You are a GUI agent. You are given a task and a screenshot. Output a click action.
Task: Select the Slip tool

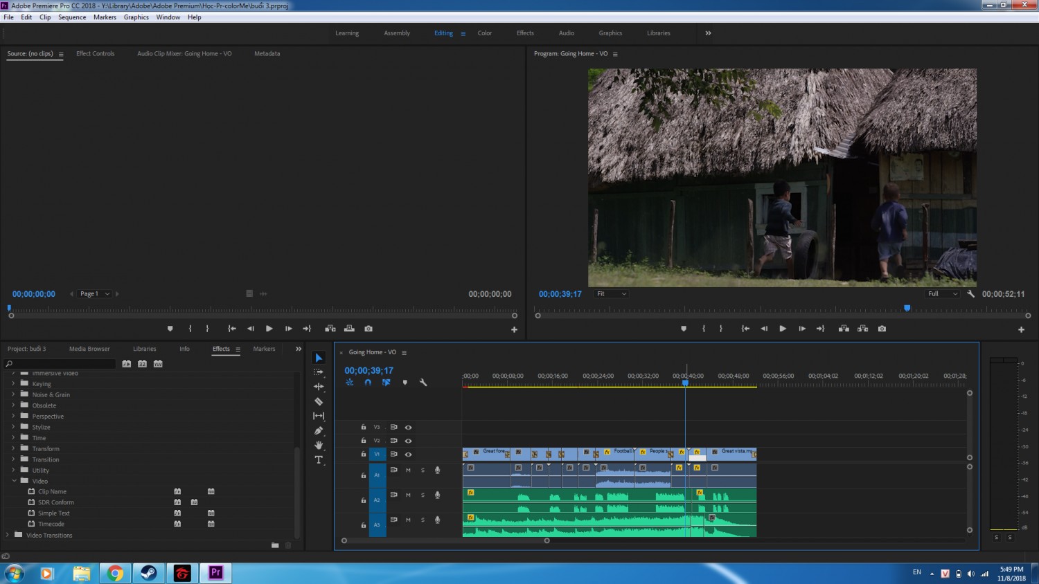[319, 416]
